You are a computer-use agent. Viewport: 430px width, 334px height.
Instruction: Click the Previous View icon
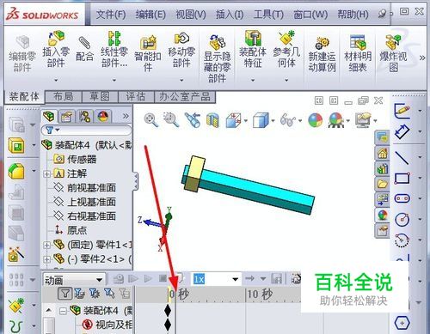click(x=193, y=120)
